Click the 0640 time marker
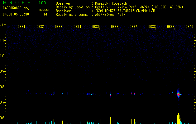 (189, 27)
